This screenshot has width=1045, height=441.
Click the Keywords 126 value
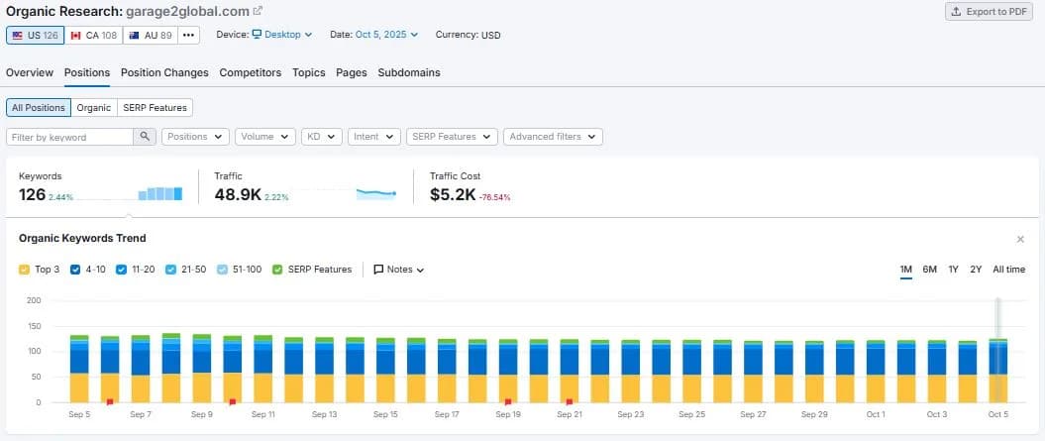(32, 195)
